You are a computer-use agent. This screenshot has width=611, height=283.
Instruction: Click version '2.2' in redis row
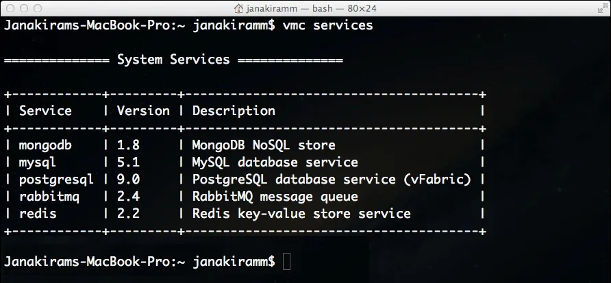[x=128, y=214]
